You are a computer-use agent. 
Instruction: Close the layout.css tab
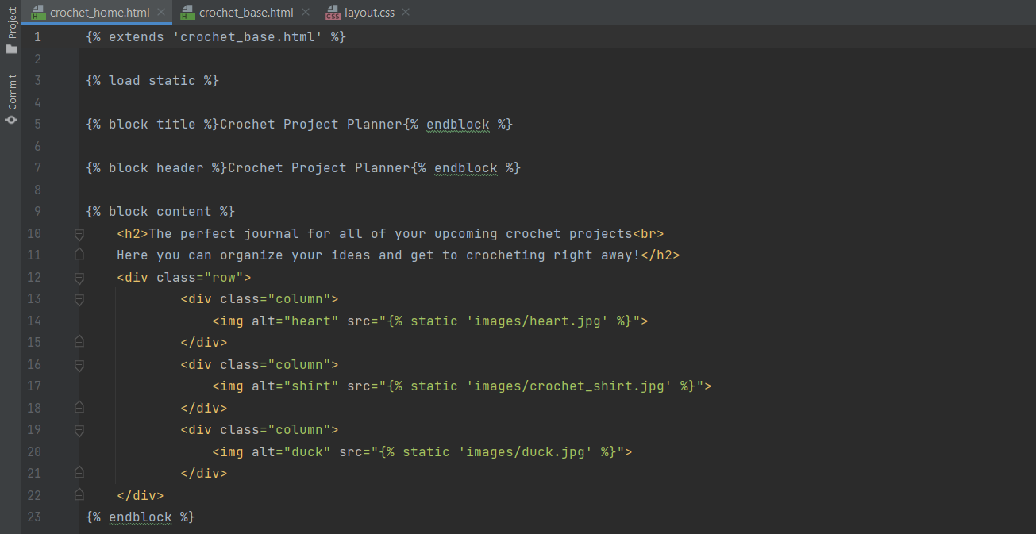point(405,12)
